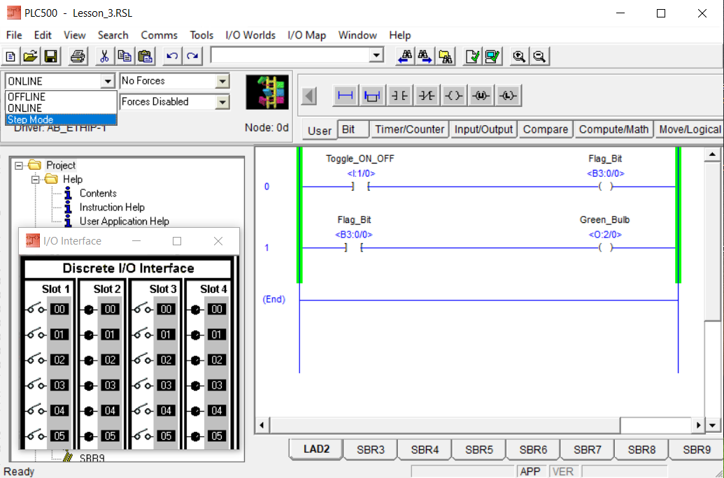Click the Print icon
Image resolution: width=724 pixels, height=478 pixels.
tap(78, 57)
